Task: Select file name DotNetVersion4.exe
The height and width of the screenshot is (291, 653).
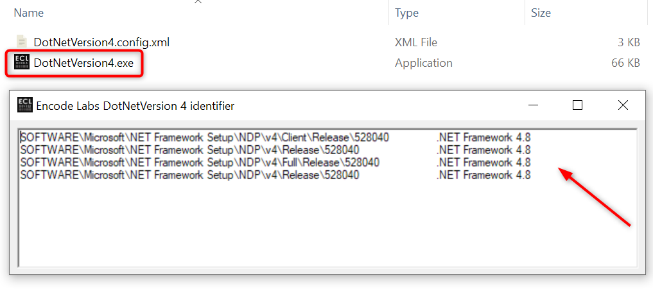Action: 83,63
